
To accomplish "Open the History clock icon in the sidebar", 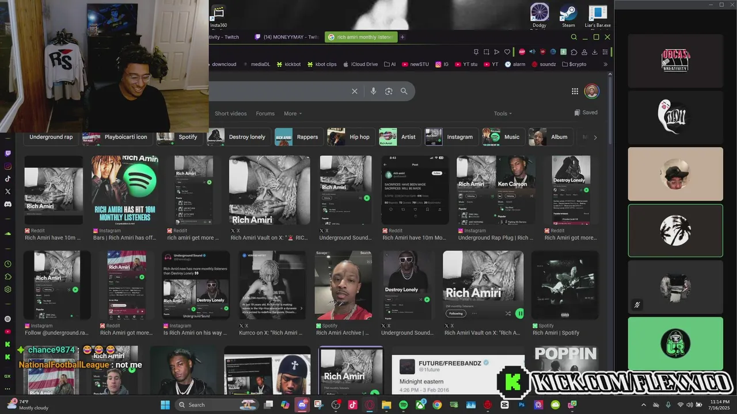I will (7, 264).
